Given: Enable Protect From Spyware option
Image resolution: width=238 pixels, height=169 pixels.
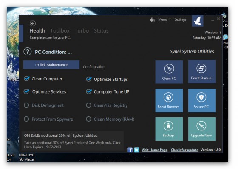Looking at the screenshot, I should (x=26, y=119).
